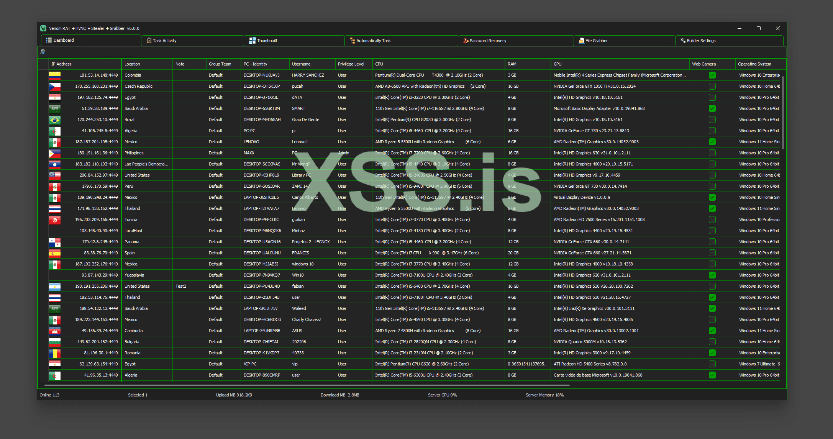Switch to the File Grabber tab
The width and height of the screenshot is (833, 439).
[596, 41]
